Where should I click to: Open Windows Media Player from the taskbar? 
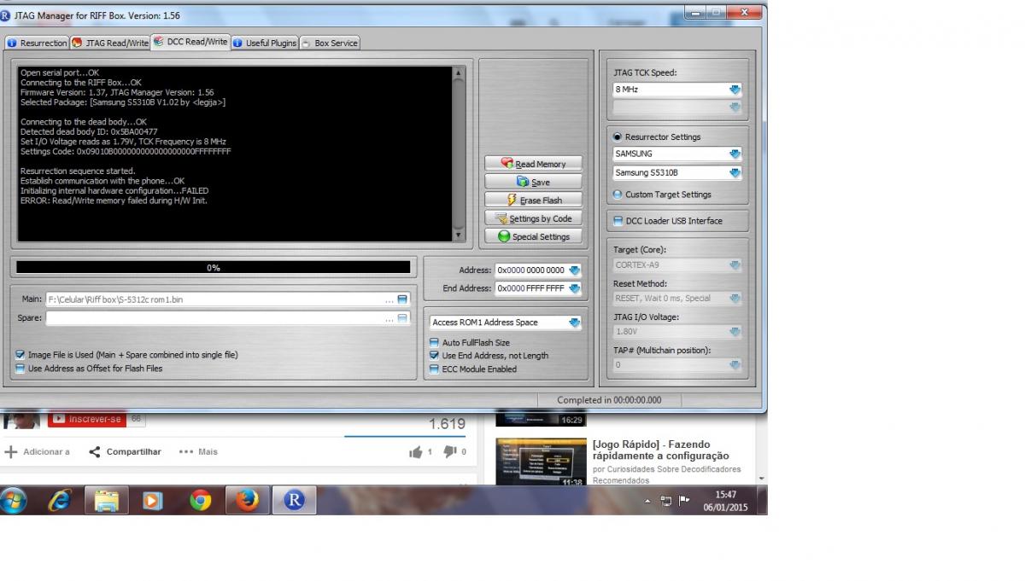tap(153, 500)
